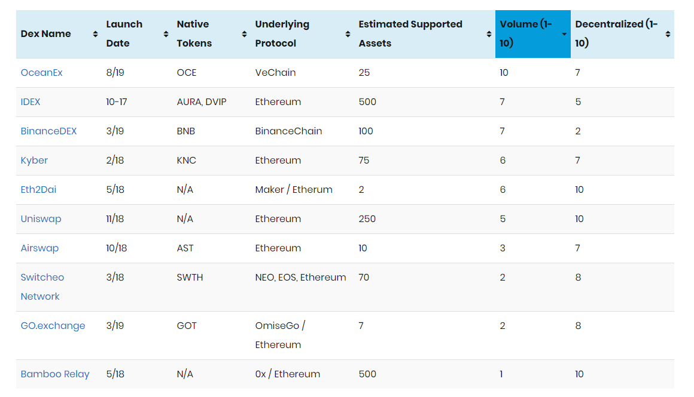Screen dimensions: 694x397
Task: Click sort arrows beside Decentralized header
Action: pos(668,34)
